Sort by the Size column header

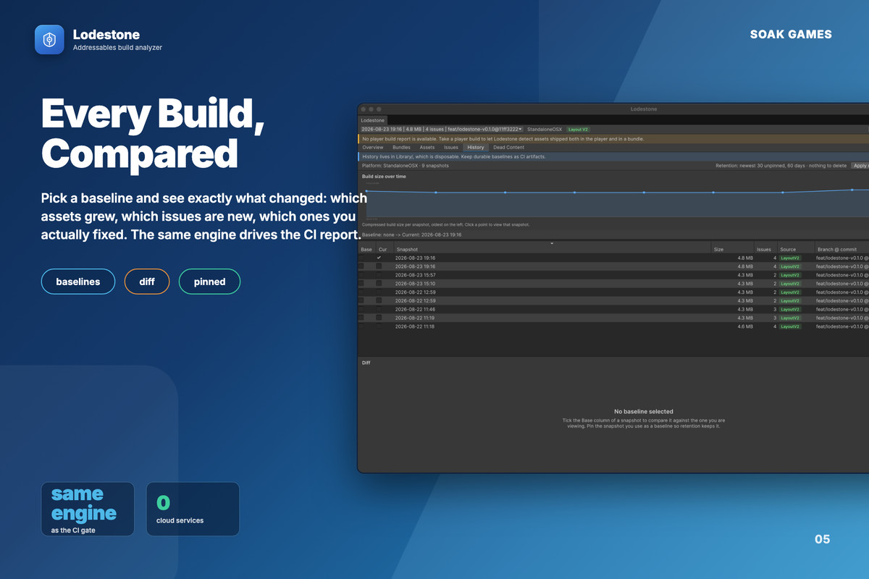732,249
